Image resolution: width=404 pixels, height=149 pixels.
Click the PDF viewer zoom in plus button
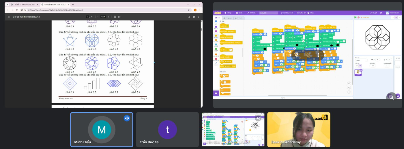click(109, 17)
